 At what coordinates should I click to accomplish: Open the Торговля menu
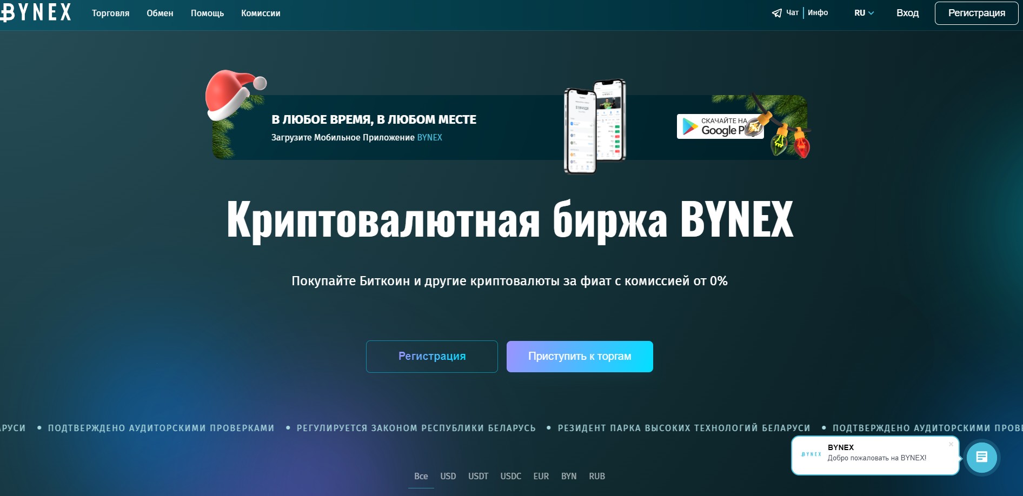[110, 13]
